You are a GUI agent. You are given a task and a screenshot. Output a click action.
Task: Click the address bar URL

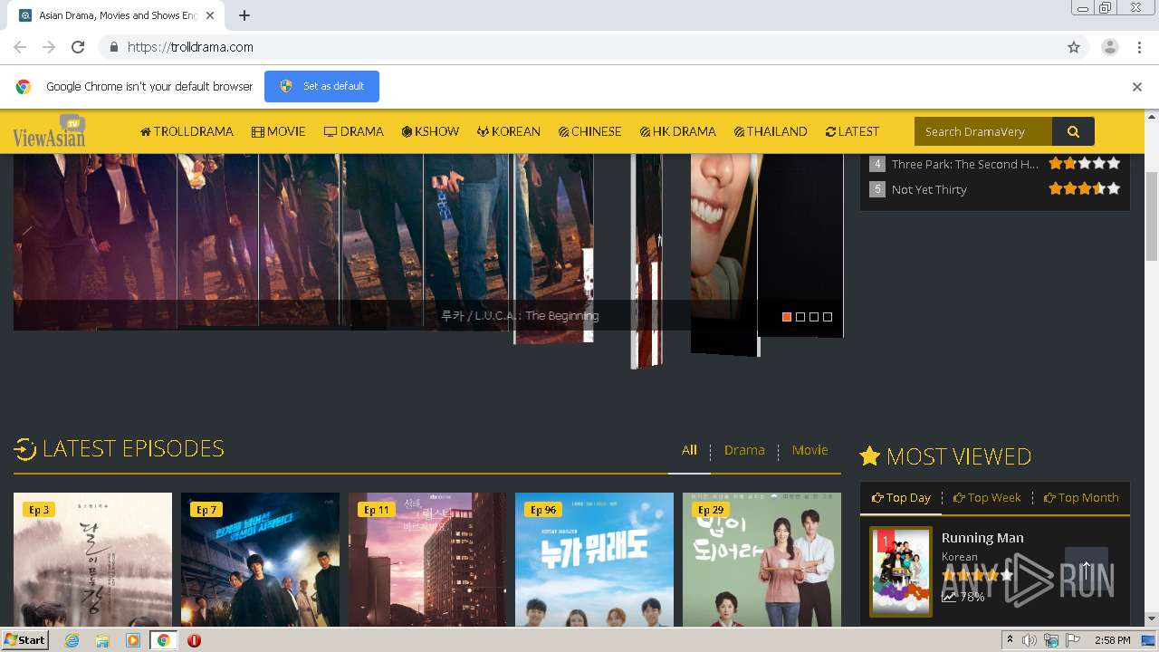click(190, 47)
